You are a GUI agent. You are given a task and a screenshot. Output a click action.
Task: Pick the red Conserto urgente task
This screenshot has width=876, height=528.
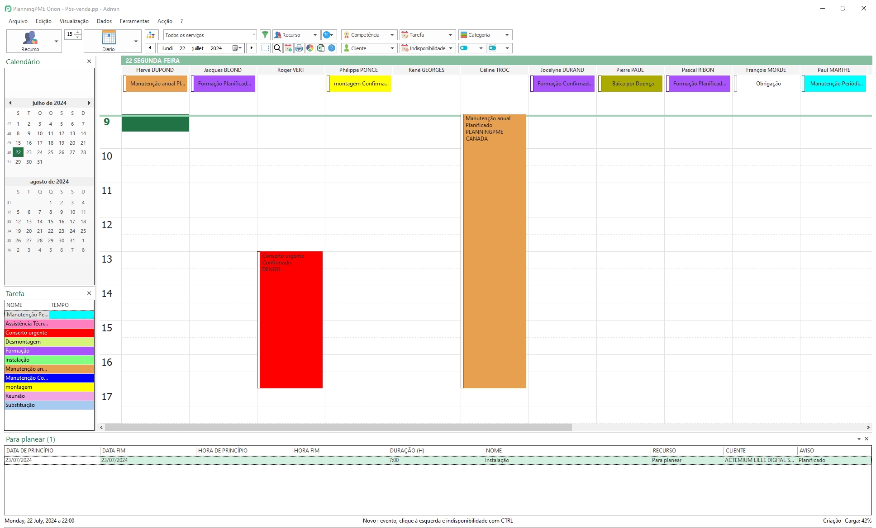click(49, 333)
